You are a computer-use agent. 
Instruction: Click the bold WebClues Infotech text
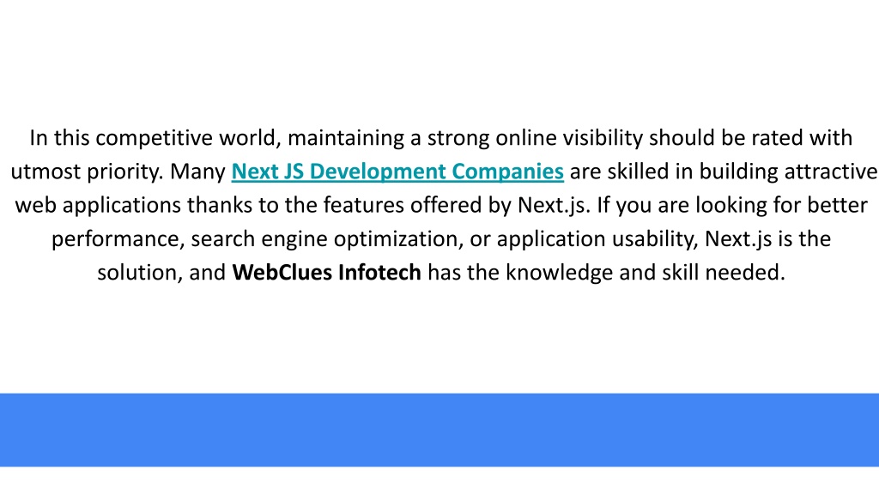pyautogui.click(x=326, y=273)
